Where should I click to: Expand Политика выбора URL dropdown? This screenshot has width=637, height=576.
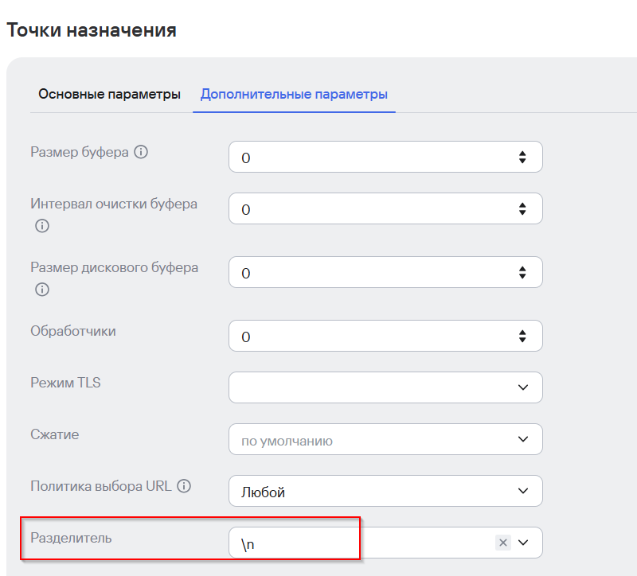coord(523,491)
